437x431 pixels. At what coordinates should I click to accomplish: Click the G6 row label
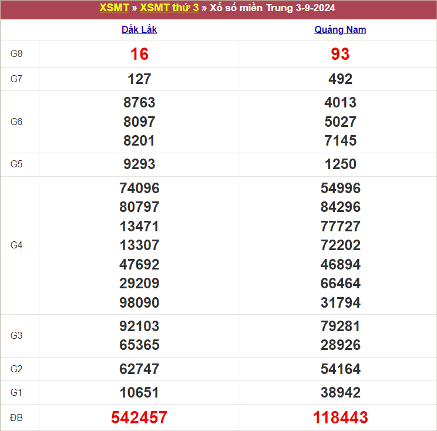[16, 122]
